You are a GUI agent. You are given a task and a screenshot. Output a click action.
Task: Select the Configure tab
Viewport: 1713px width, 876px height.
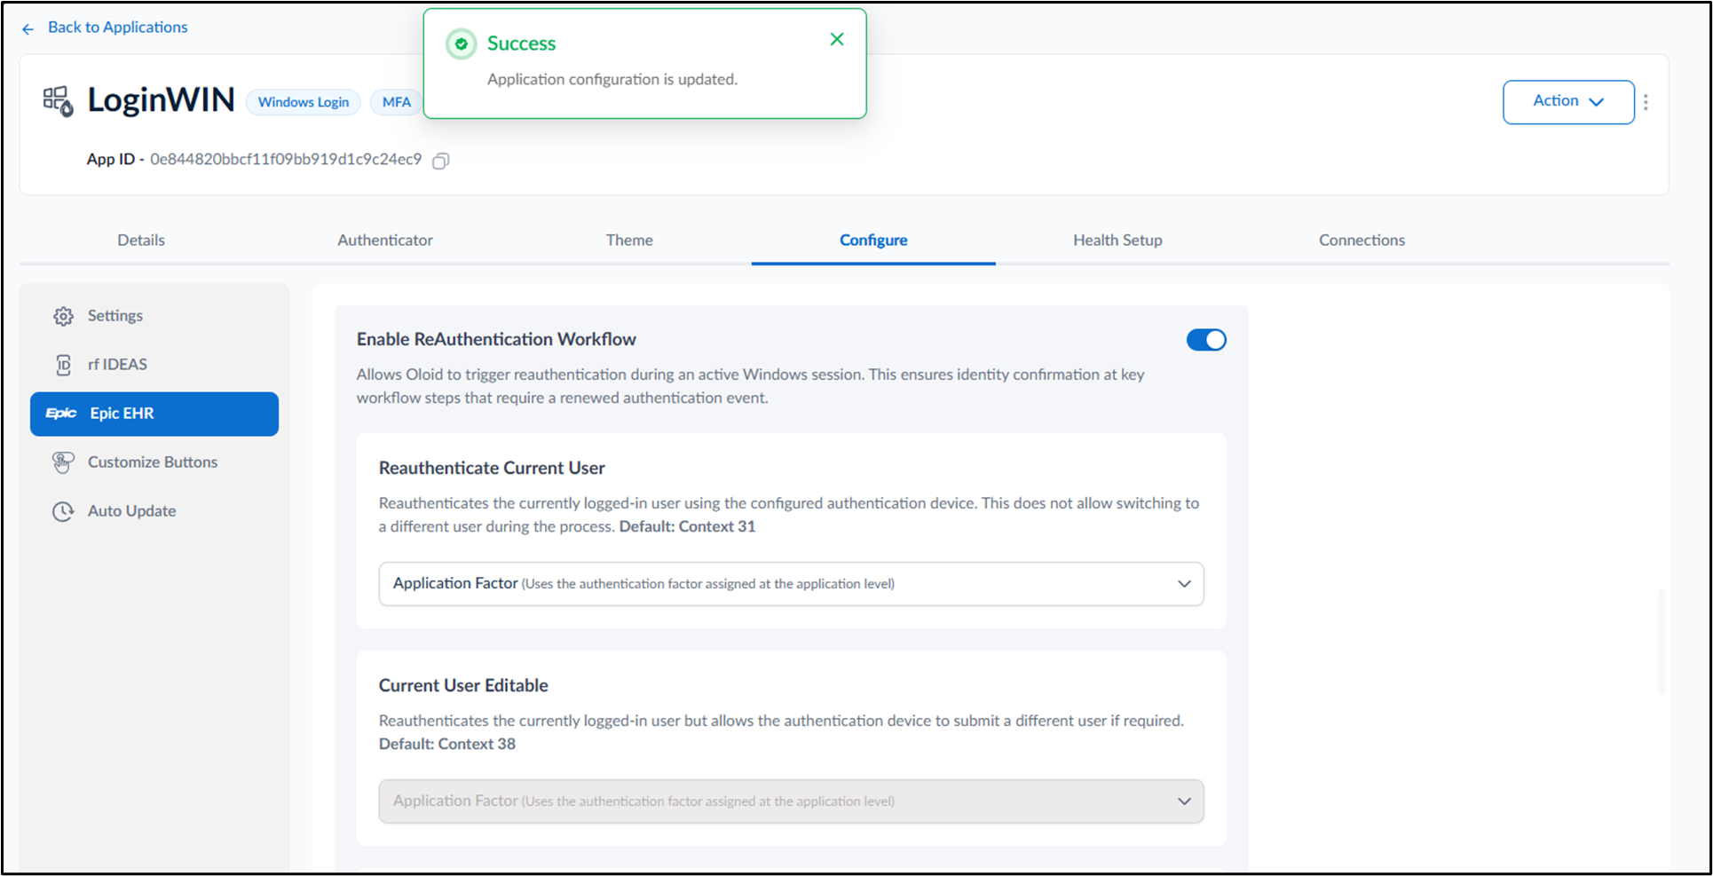tap(873, 240)
